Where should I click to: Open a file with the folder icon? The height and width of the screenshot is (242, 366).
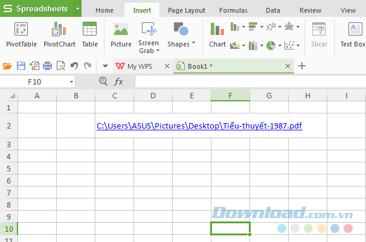7,66
